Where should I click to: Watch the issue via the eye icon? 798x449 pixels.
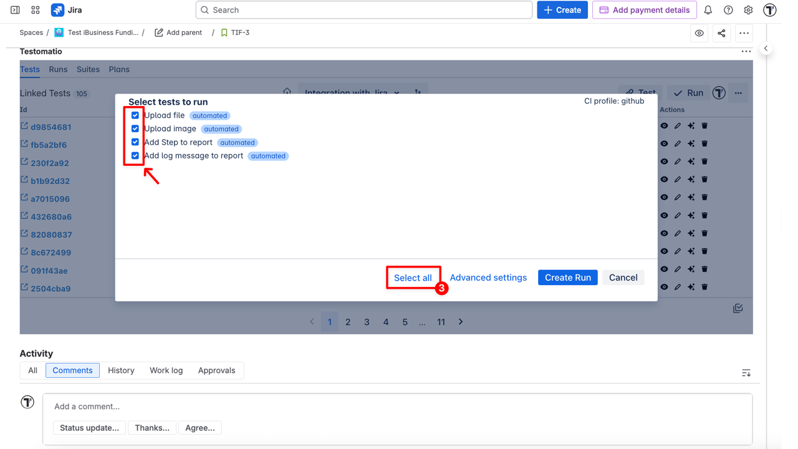point(699,32)
